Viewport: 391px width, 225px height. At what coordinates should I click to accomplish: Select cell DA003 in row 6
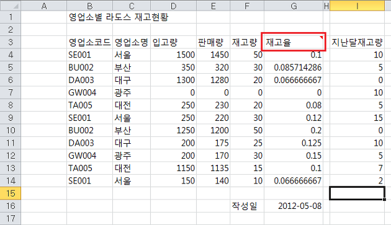pyautogui.click(x=90, y=80)
